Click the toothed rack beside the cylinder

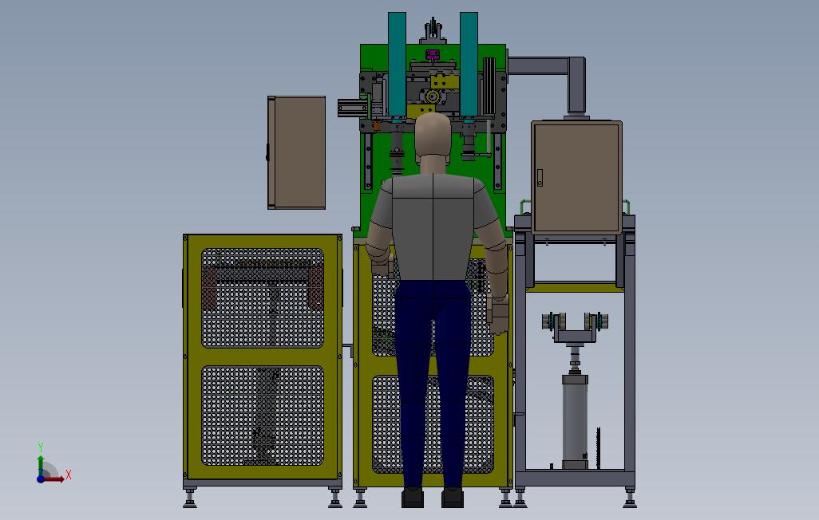tap(598, 448)
